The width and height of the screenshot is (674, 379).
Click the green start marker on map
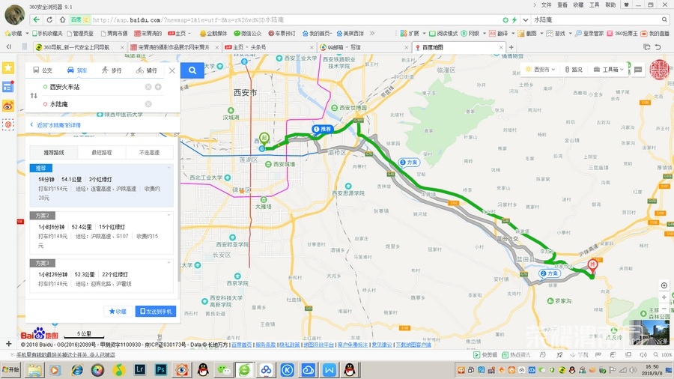pyautogui.click(x=264, y=138)
